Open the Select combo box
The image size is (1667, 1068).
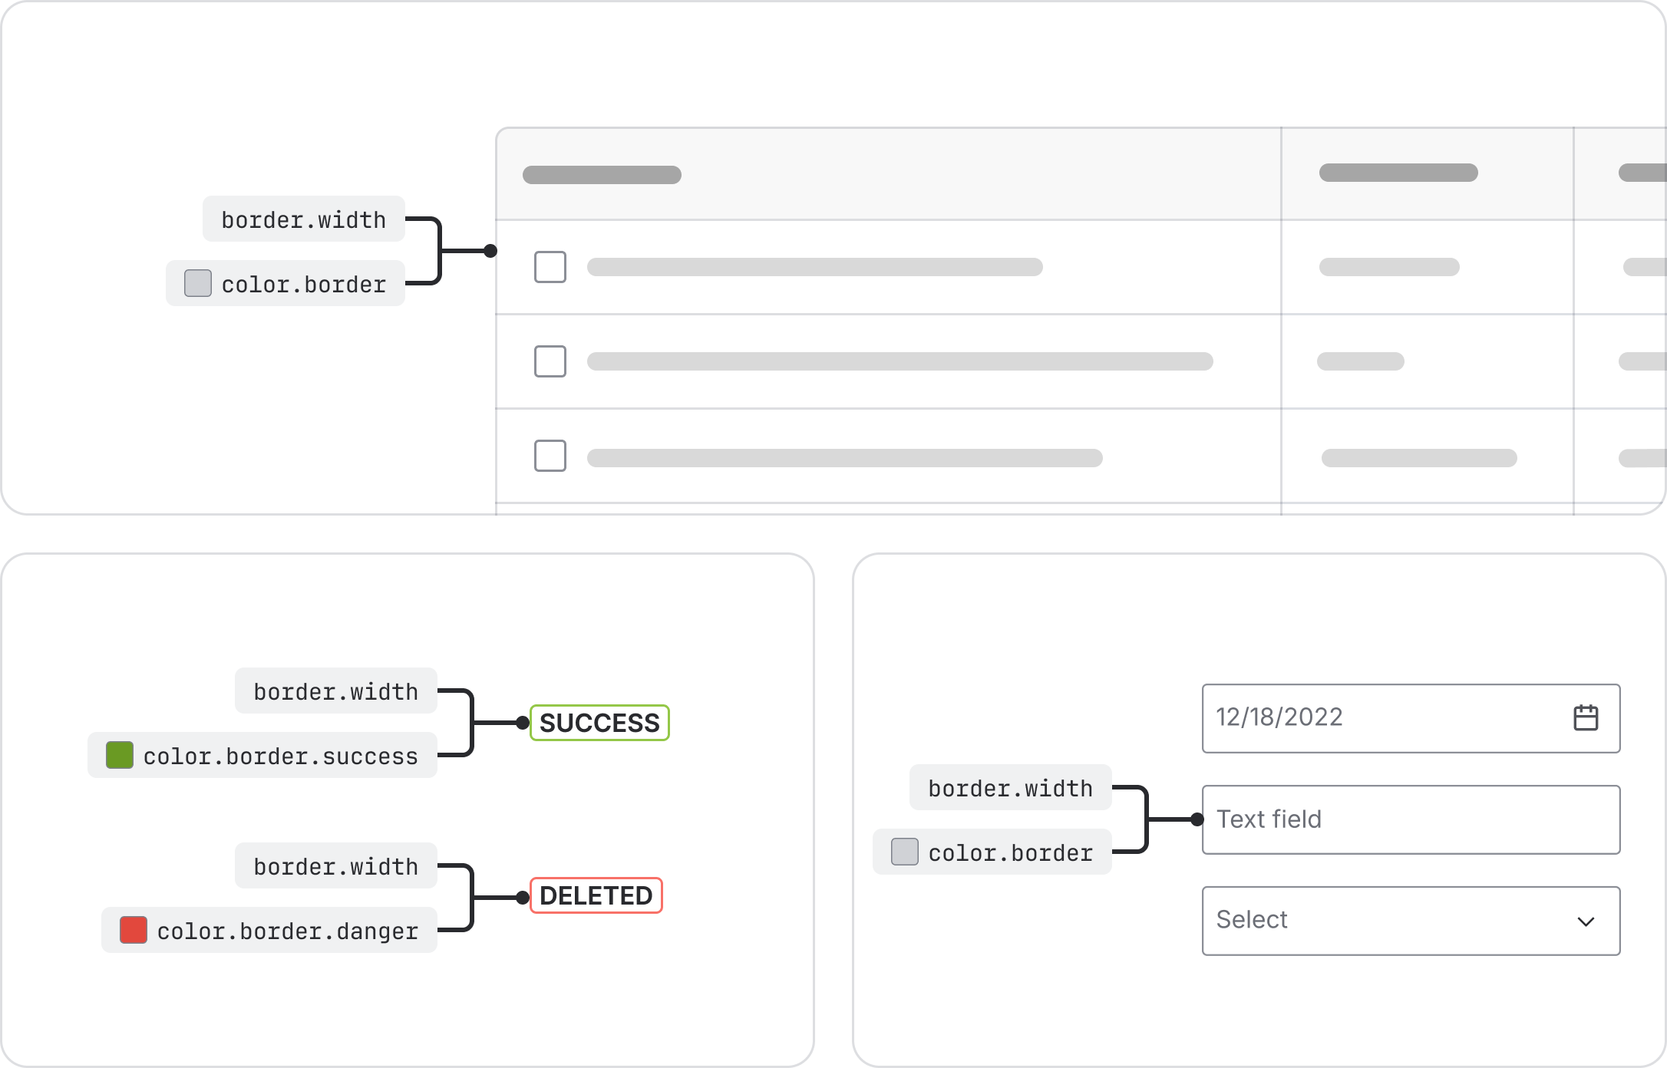tap(1381, 921)
